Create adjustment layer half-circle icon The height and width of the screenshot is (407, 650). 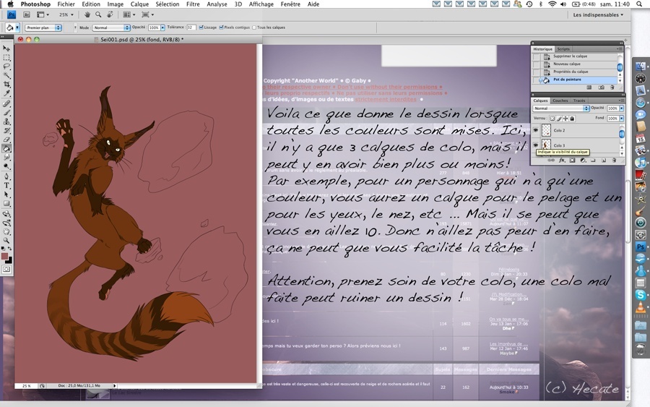(x=582, y=160)
